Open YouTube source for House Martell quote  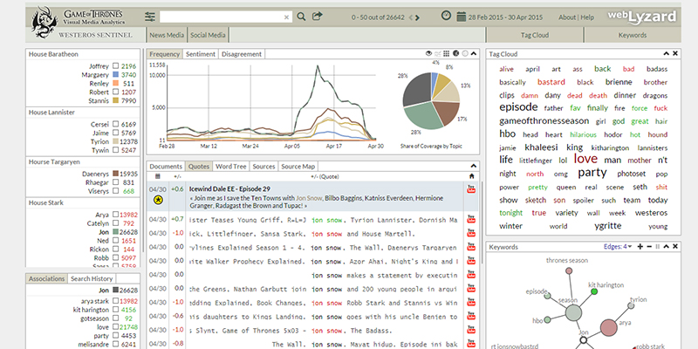471,233
